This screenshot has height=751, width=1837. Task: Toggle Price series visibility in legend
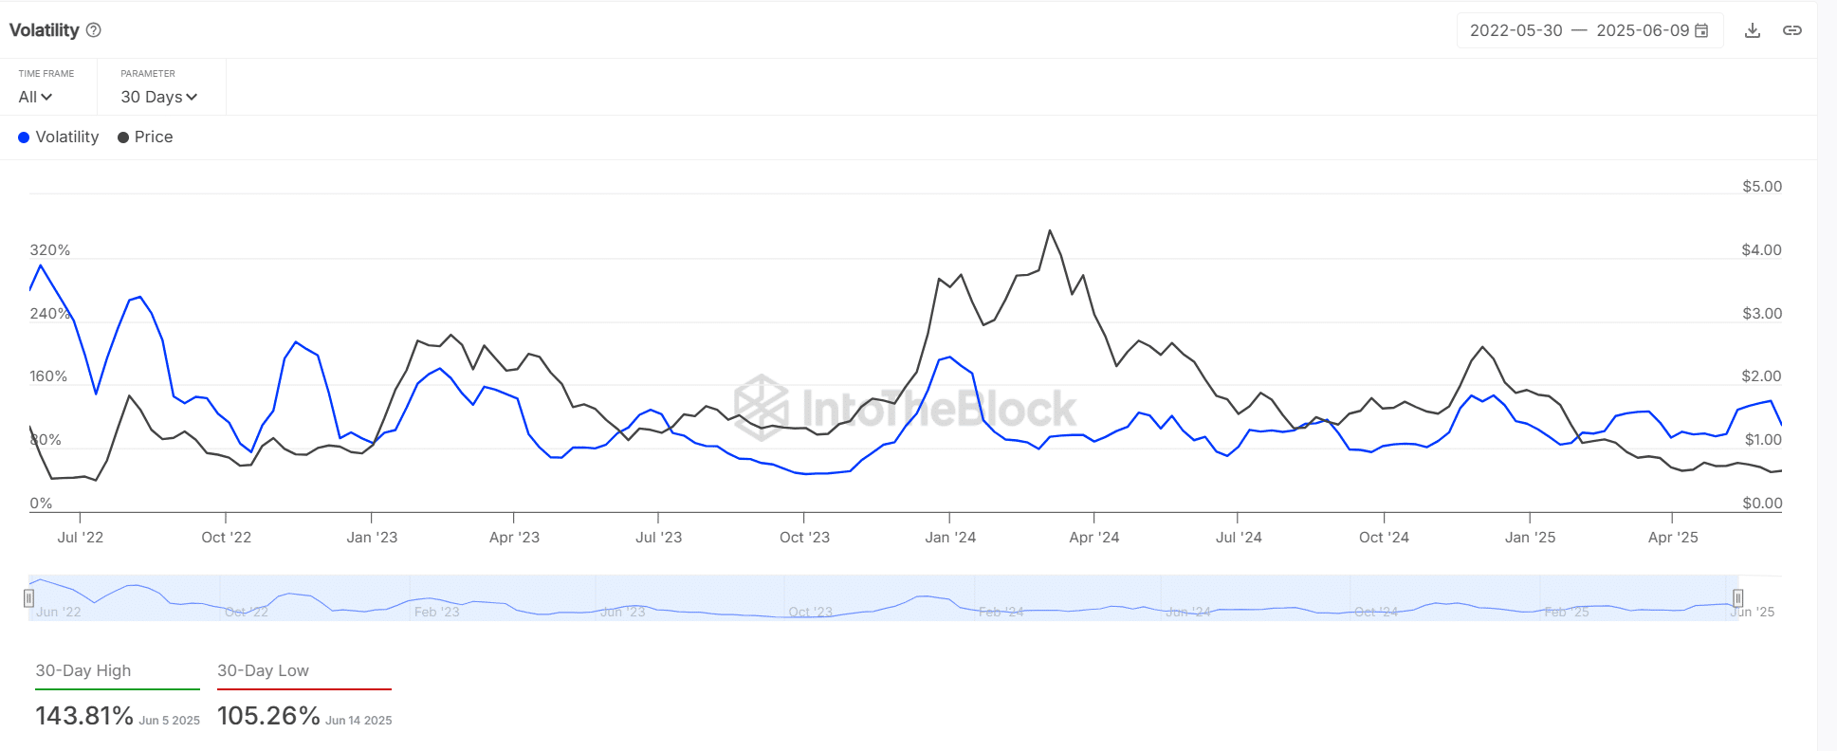[154, 137]
